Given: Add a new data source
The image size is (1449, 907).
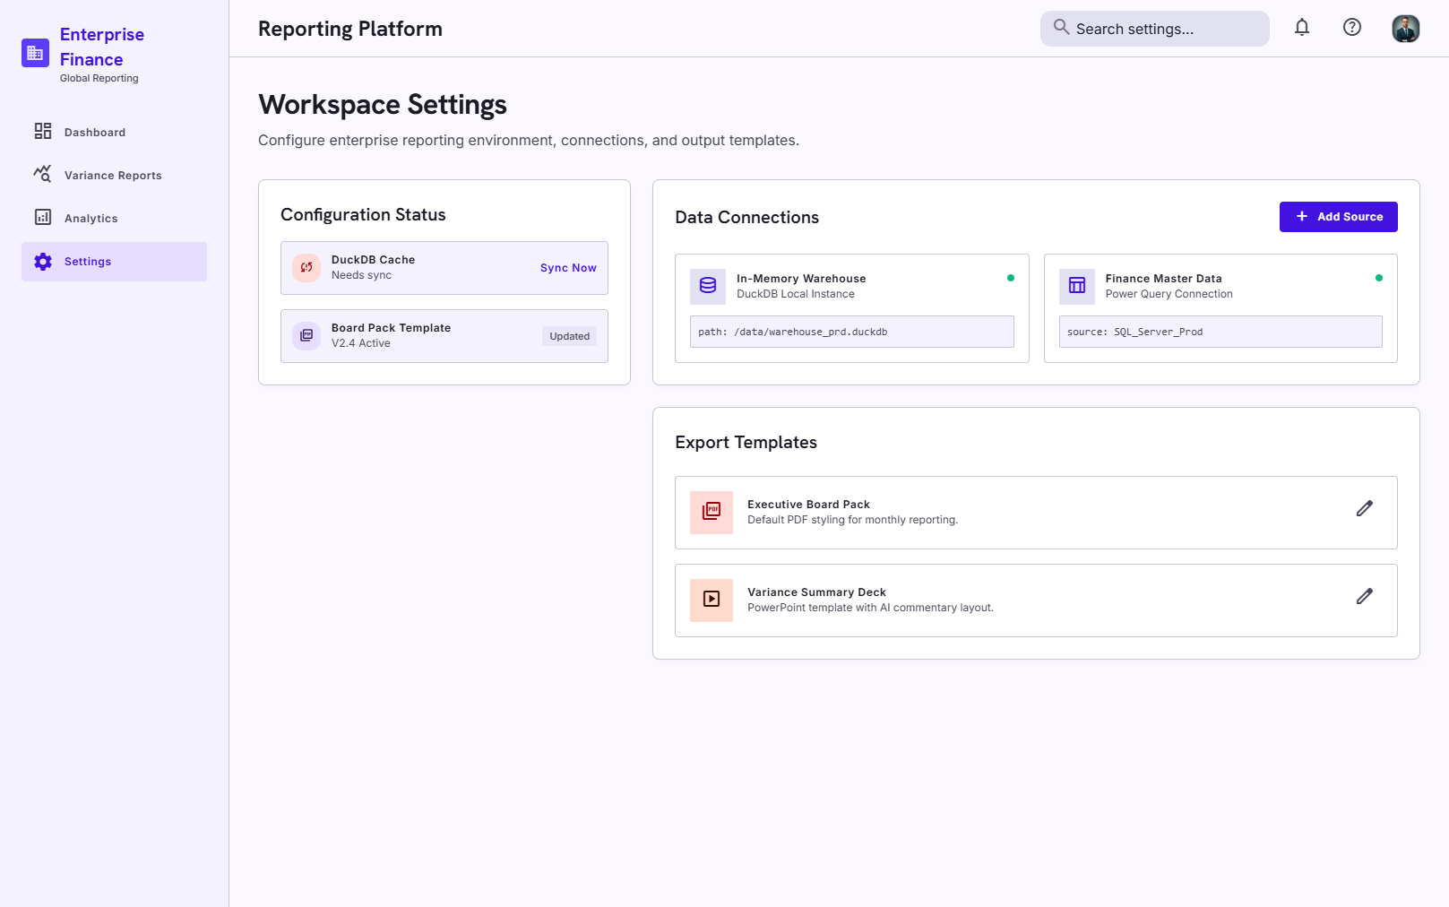Looking at the screenshot, I should click(1339, 217).
